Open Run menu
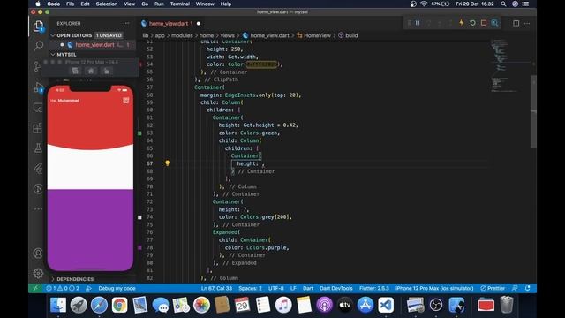 point(159,4)
